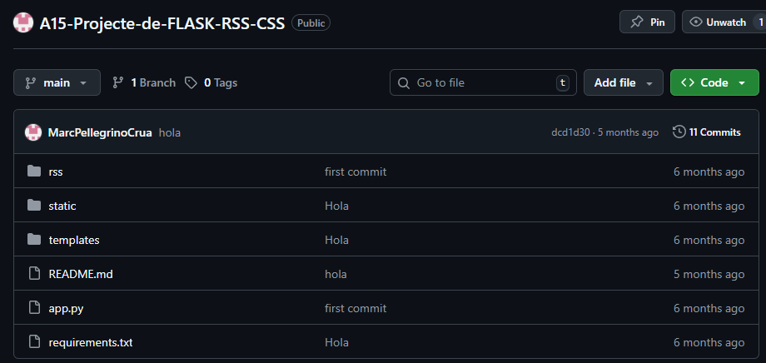The height and width of the screenshot is (363, 766).
Task: Open the Hola commit message on the requirements.txt row
Action: pos(336,342)
